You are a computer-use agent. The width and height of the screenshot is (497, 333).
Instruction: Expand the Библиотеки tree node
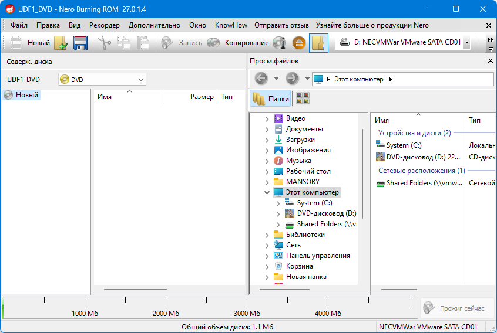click(267, 235)
